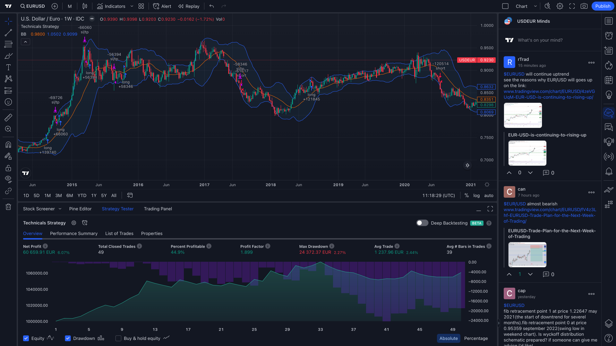Open the Economic Calendar sidebar icon
The width and height of the screenshot is (616, 346).
(x=609, y=80)
